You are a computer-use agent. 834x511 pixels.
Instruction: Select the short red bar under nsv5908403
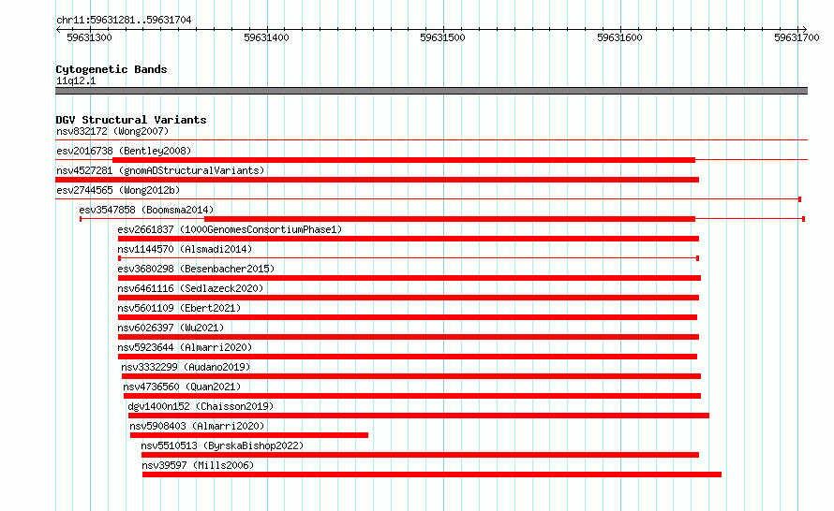tap(249, 435)
